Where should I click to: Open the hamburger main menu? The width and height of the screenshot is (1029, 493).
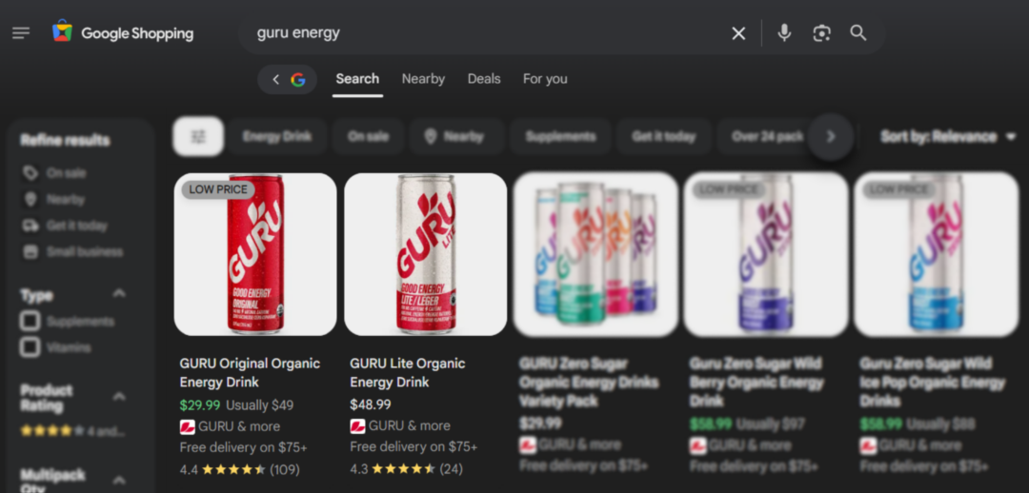click(x=21, y=32)
